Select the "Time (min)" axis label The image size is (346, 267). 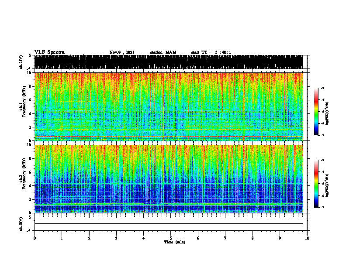(175, 242)
